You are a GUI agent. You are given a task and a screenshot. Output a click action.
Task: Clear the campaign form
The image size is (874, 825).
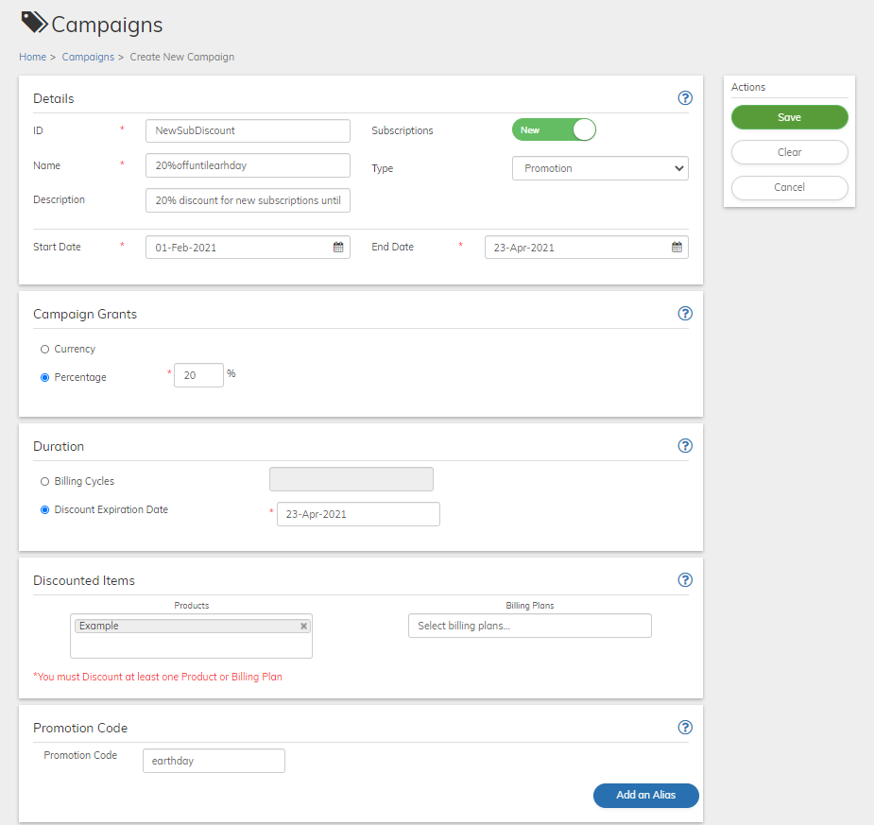click(x=789, y=152)
